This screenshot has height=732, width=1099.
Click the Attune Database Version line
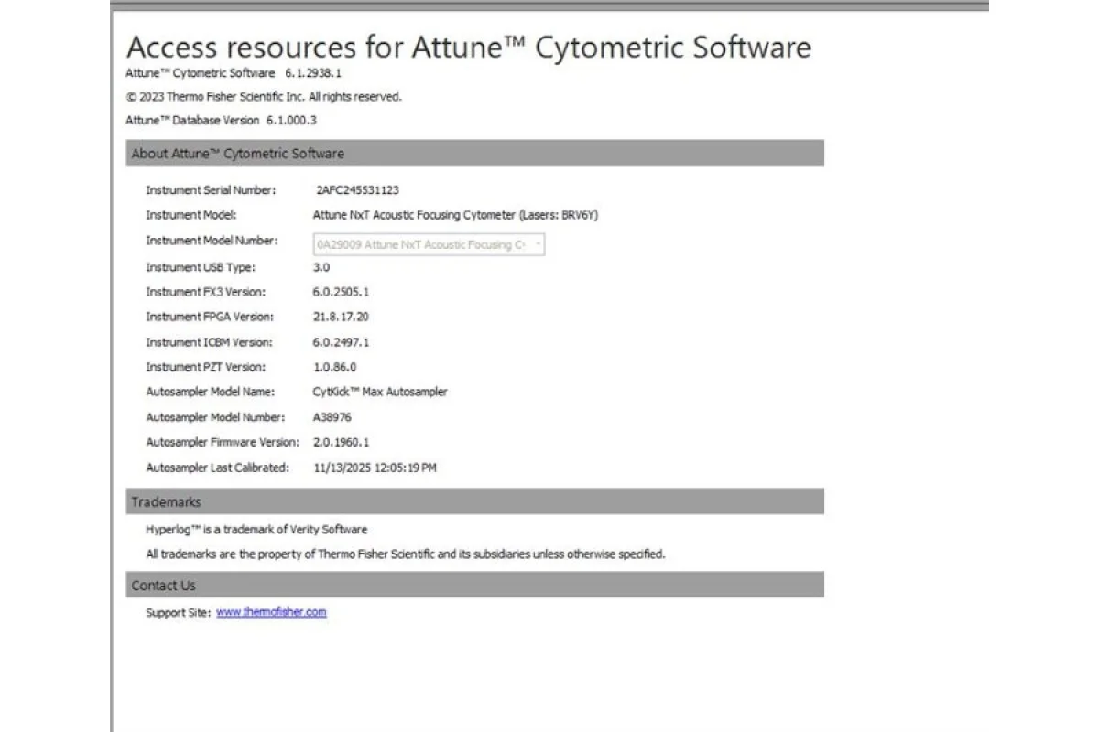(221, 120)
